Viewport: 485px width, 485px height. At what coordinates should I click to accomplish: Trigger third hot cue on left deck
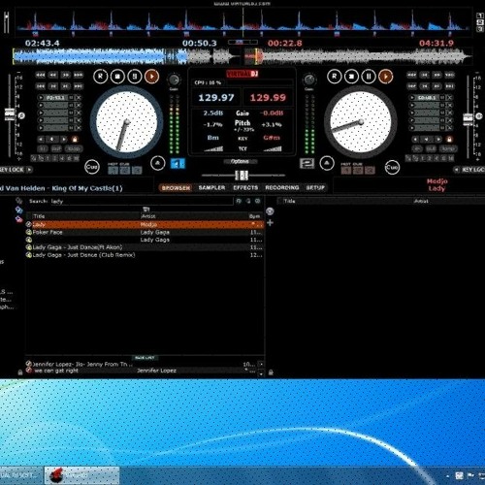pos(137,171)
